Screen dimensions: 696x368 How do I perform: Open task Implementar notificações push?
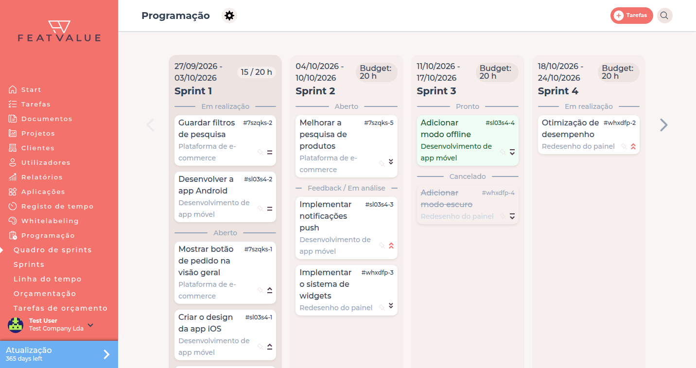tap(347, 228)
